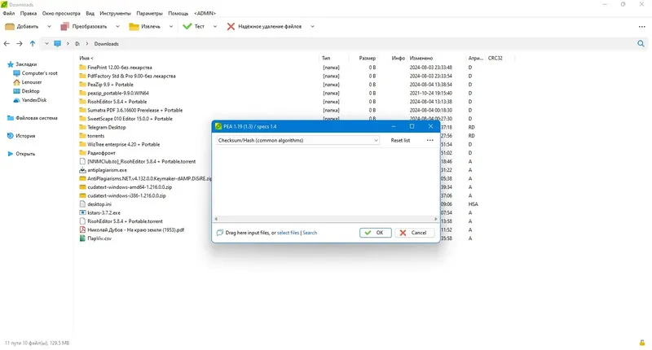Click the padlock icon in the status bar
Image resolution: width=652 pixels, height=350 pixels.
point(642,343)
